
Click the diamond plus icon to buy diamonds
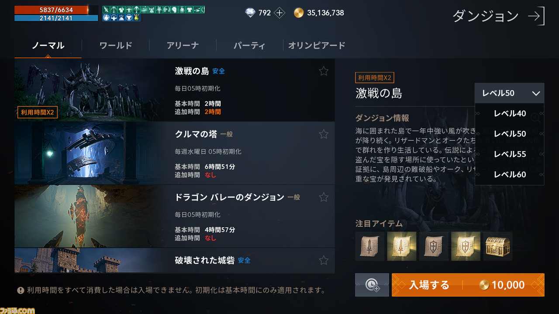coord(279,13)
